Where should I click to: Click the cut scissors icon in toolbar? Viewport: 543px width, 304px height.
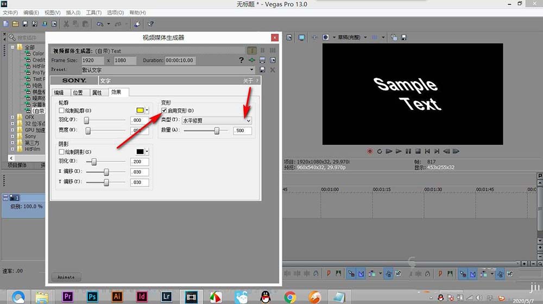pos(66,24)
